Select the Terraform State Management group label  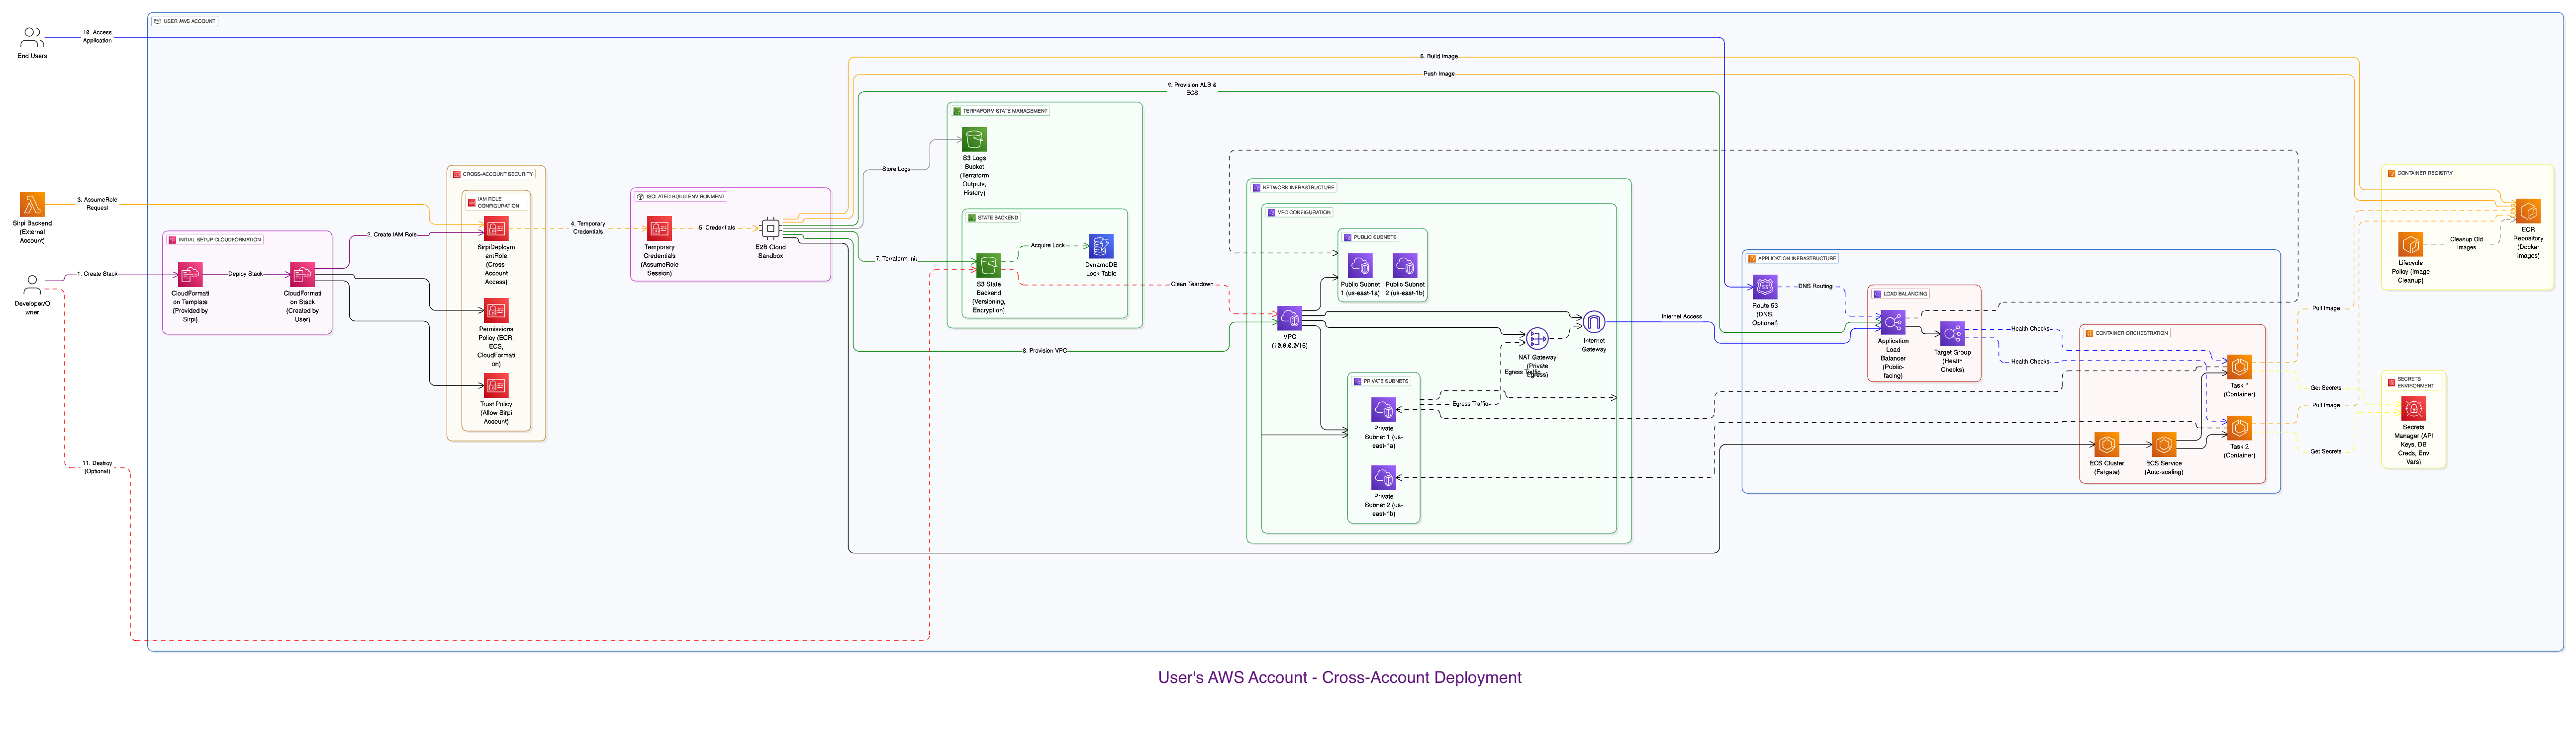(1004, 111)
